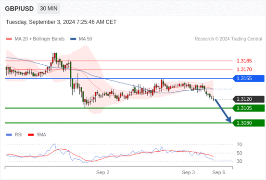Click the RSI 70 level label
The image size is (266, 180).
[240, 144]
